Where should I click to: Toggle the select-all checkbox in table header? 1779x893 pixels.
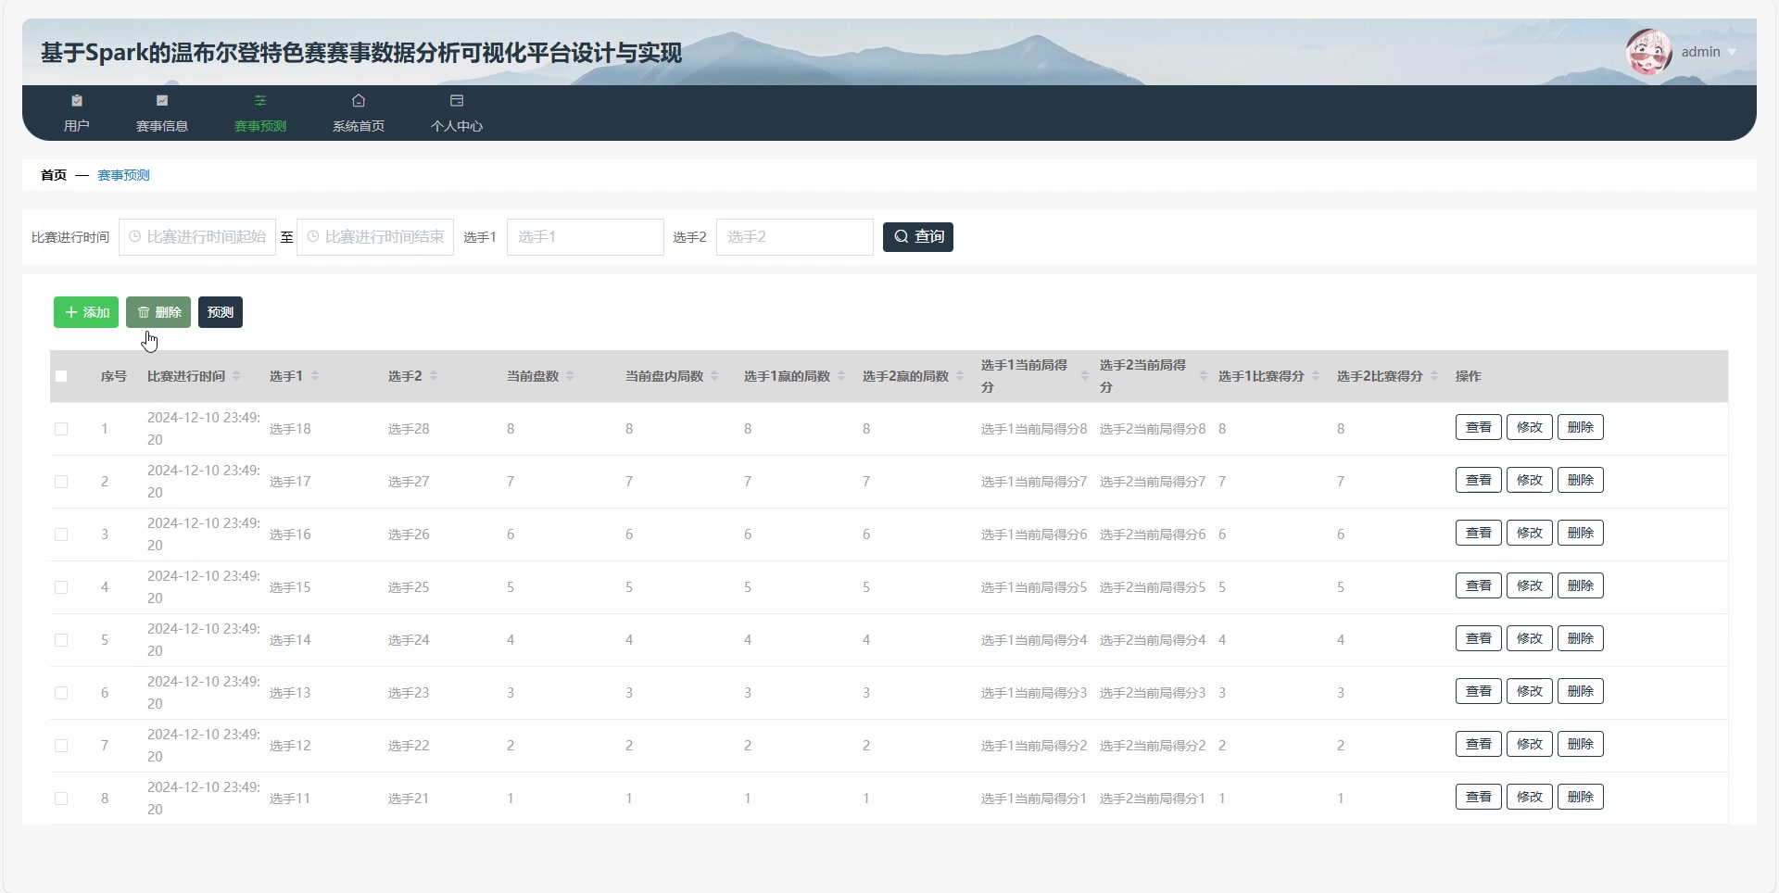[61, 376]
